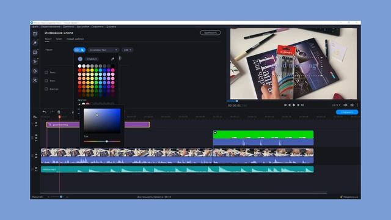The width and height of the screenshot is (391, 220).
Task: Open notifications in the status bar
Action: point(349,197)
